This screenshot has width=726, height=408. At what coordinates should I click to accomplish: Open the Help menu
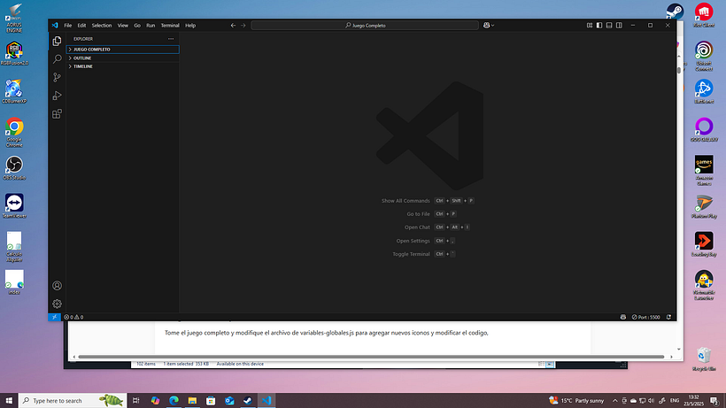[x=190, y=26]
